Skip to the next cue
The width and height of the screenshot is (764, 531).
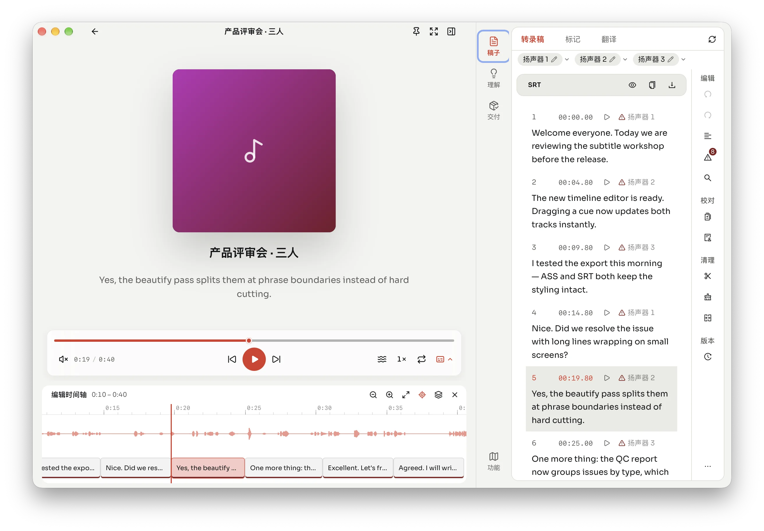276,359
